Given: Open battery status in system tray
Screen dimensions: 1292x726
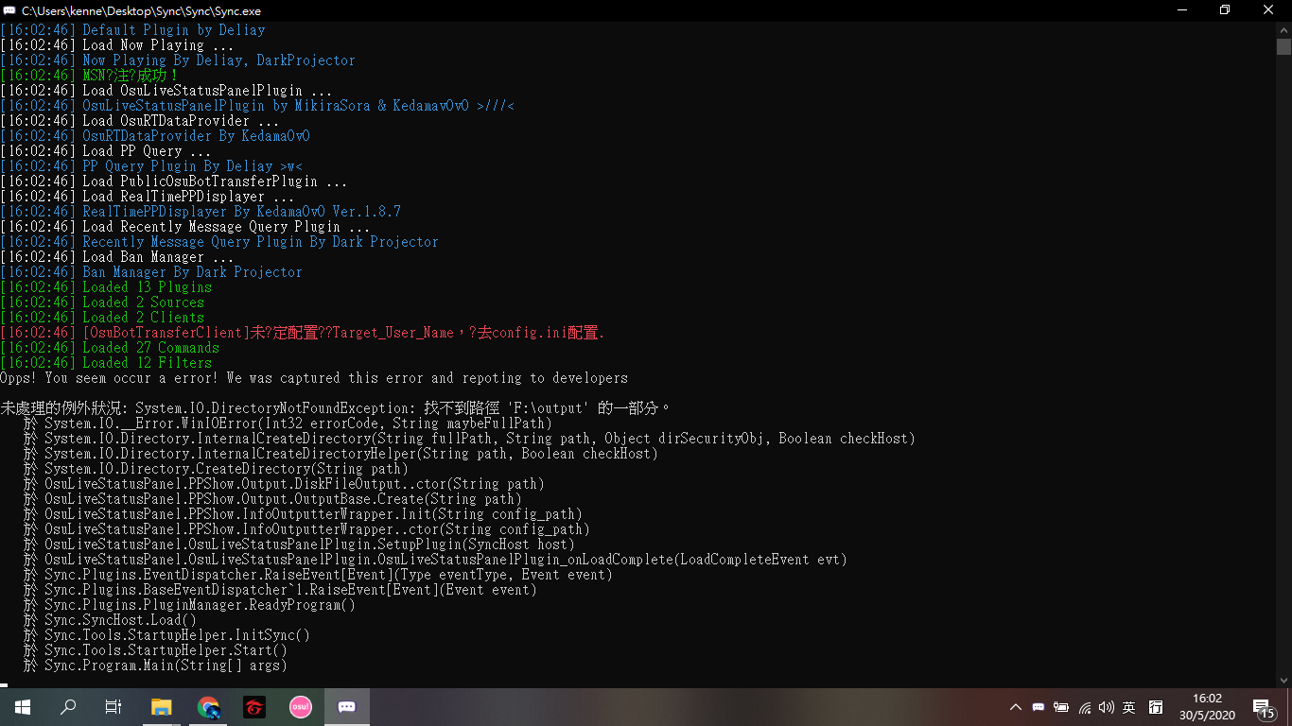Looking at the screenshot, I should (x=1061, y=707).
